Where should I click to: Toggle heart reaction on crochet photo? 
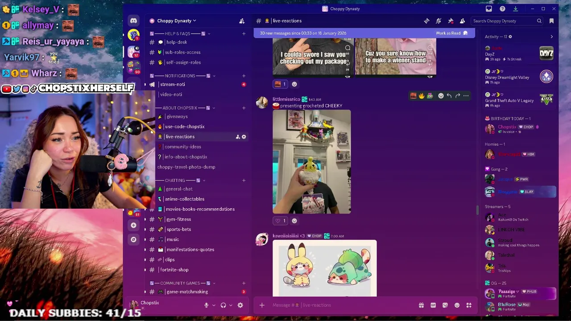point(281,221)
